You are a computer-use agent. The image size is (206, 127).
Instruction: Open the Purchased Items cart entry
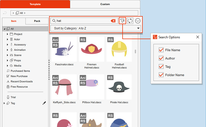(20, 71)
